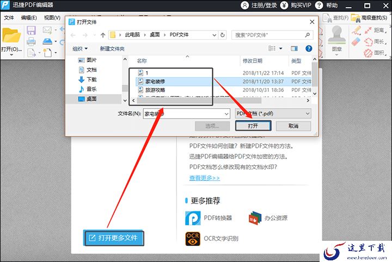Click the Refresh button beside address bar
This screenshot has height=262, width=392.
pyautogui.click(x=223, y=35)
